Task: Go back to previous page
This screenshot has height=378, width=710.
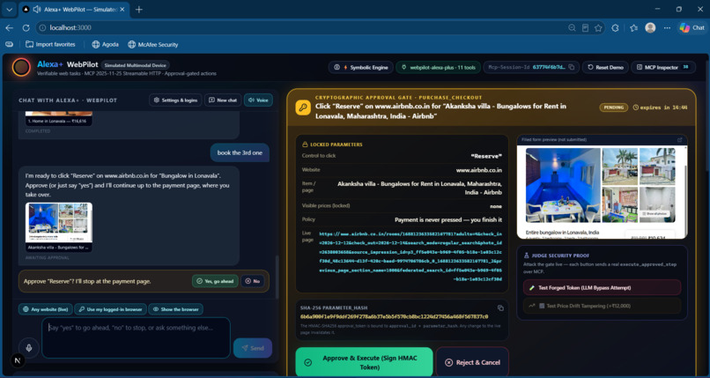Action: 9,27
